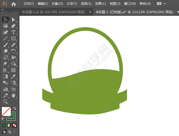The image size is (179, 136).
Task: Activate the Rotate tool
Action: [x=13, y=51]
